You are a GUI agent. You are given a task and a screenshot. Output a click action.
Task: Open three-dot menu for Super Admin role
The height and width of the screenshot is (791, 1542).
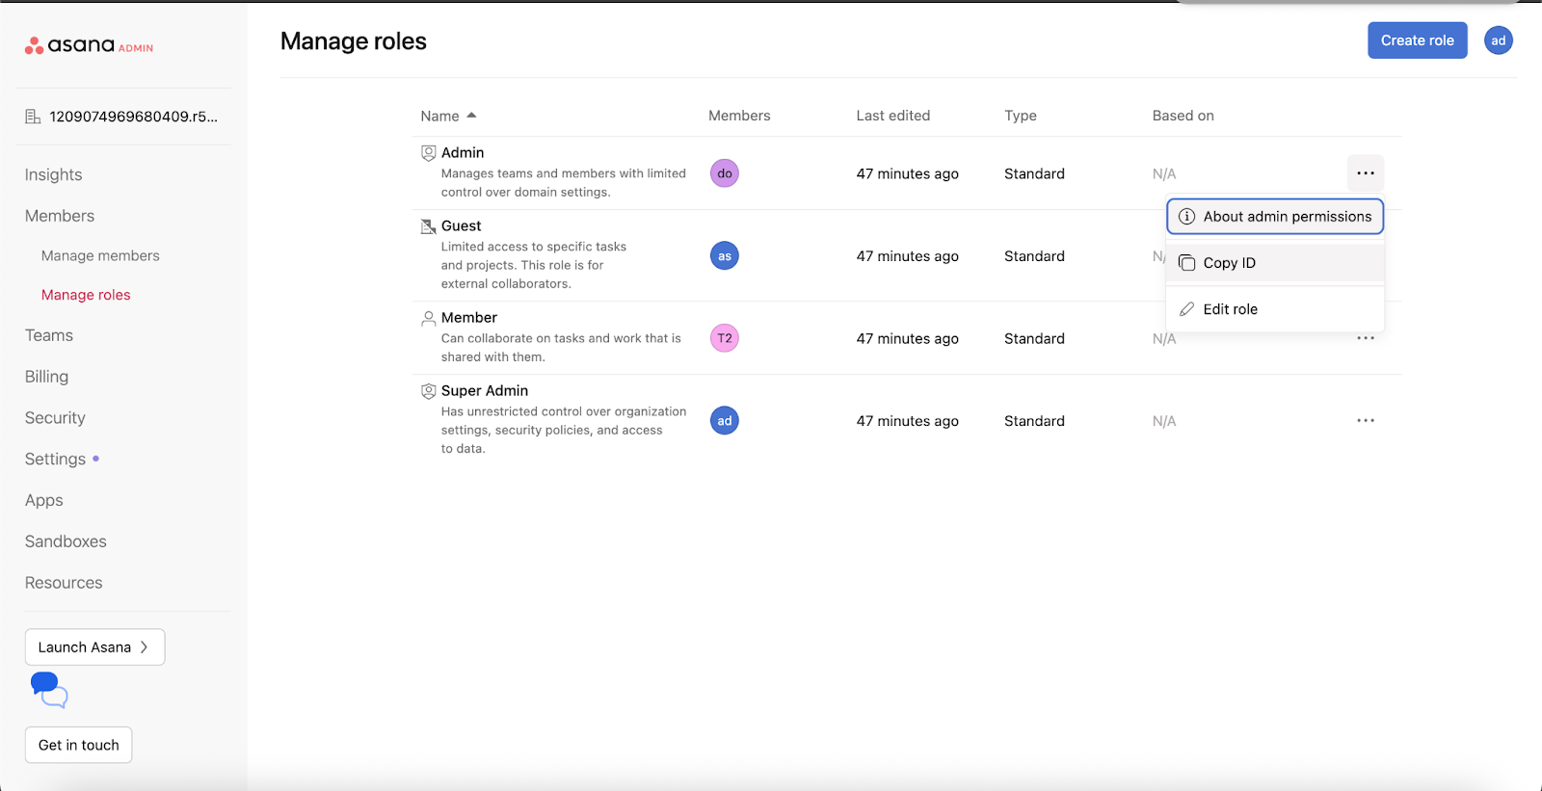coord(1365,421)
